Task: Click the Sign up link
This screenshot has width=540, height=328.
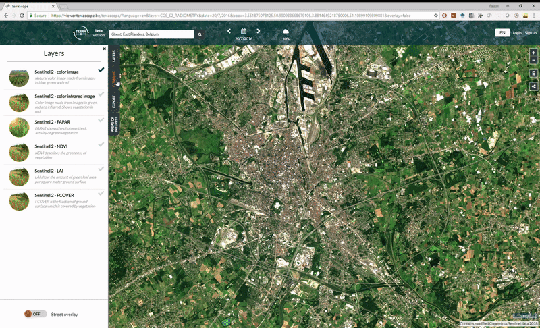Action: (x=531, y=32)
